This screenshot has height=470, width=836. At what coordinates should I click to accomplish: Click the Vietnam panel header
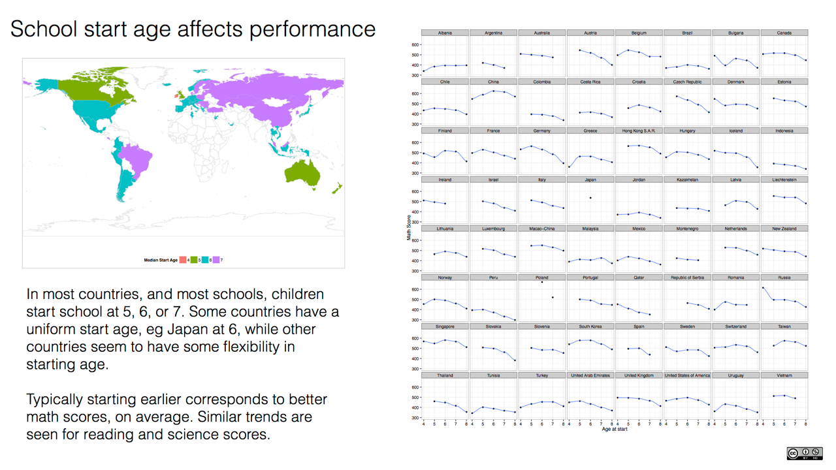784,375
